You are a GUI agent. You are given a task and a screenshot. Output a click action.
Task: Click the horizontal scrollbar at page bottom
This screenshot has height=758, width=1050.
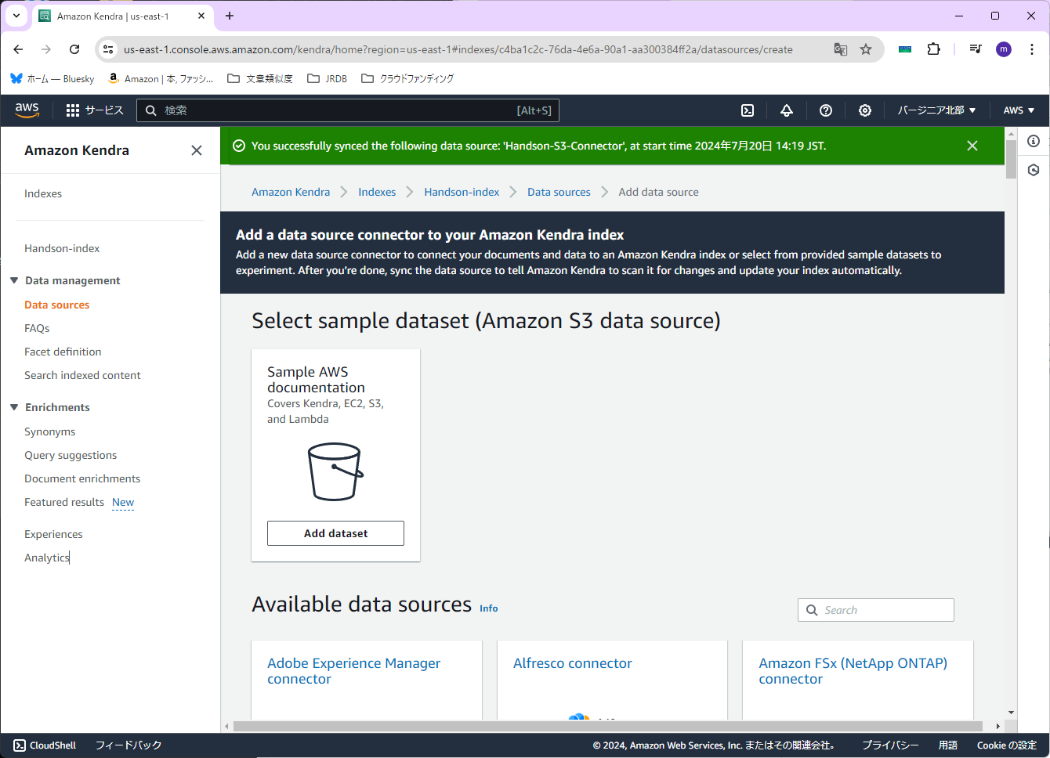(607, 726)
